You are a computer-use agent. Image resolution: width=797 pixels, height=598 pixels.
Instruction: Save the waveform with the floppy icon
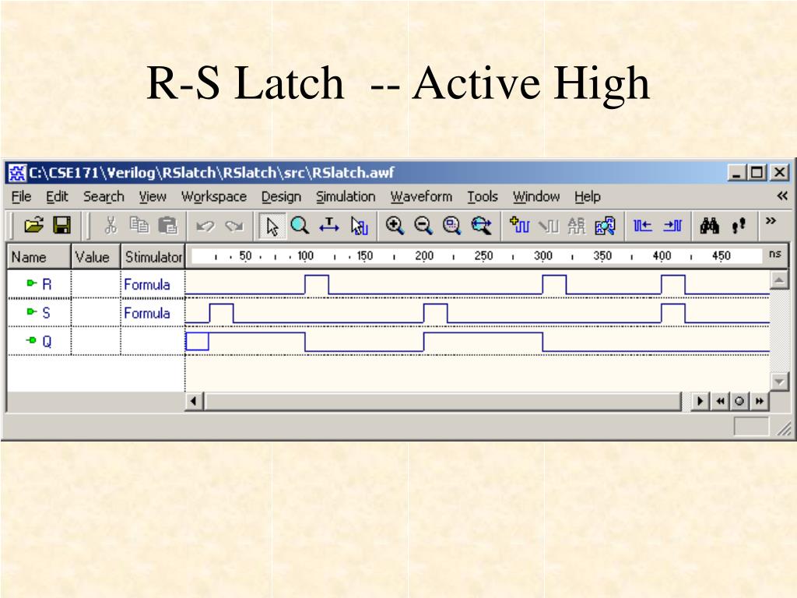[x=62, y=225]
